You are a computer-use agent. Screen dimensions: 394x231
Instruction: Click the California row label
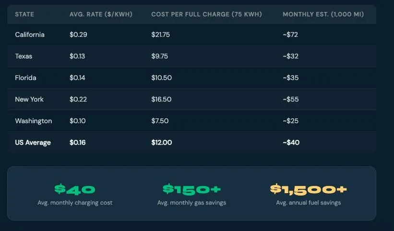[x=30, y=35]
